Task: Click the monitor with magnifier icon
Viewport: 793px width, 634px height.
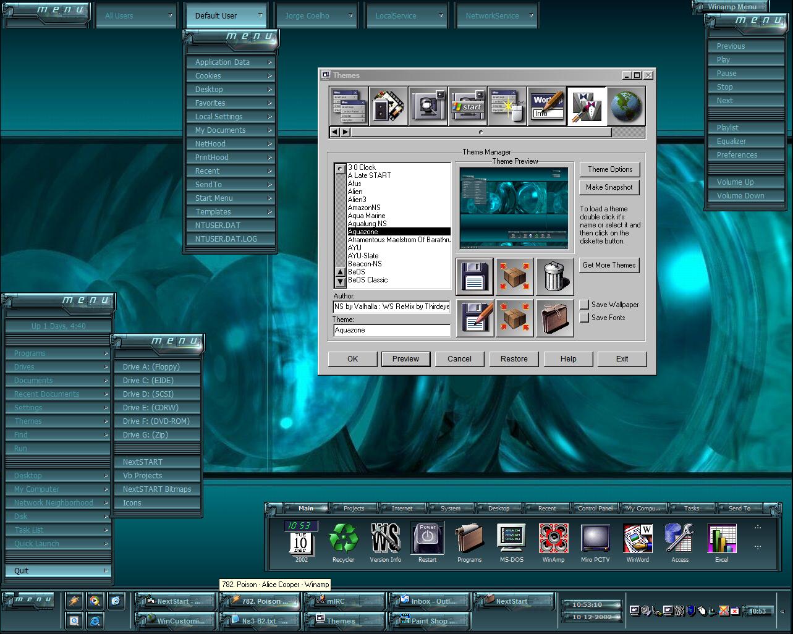Action: point(428,106)
